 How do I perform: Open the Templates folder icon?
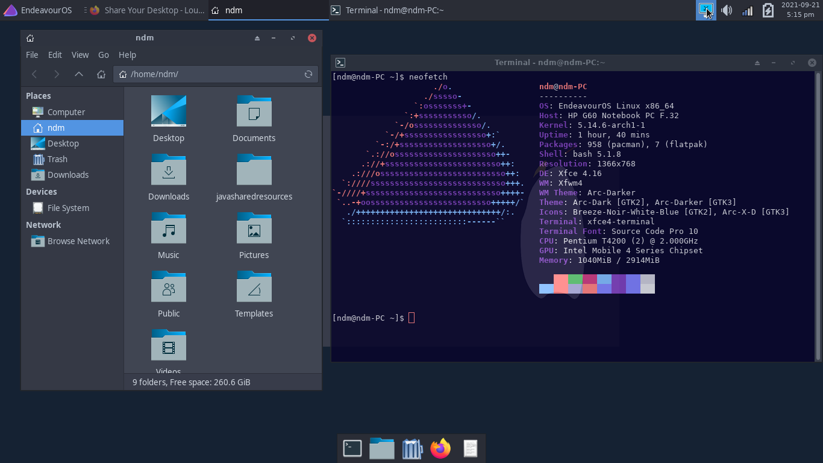pos(254,286)
